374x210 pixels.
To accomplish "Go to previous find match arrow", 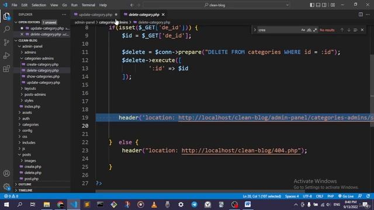I will [342, 30].
